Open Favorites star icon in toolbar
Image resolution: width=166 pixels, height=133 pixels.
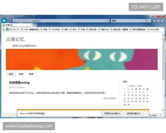[x=158, y=21]
